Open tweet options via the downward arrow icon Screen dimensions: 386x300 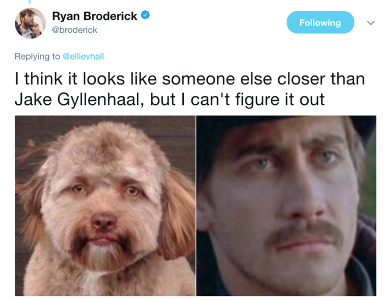click(371, 23)
